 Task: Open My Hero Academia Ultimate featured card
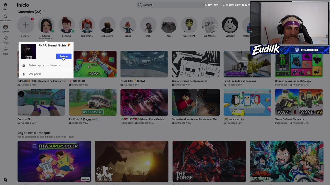287,161
